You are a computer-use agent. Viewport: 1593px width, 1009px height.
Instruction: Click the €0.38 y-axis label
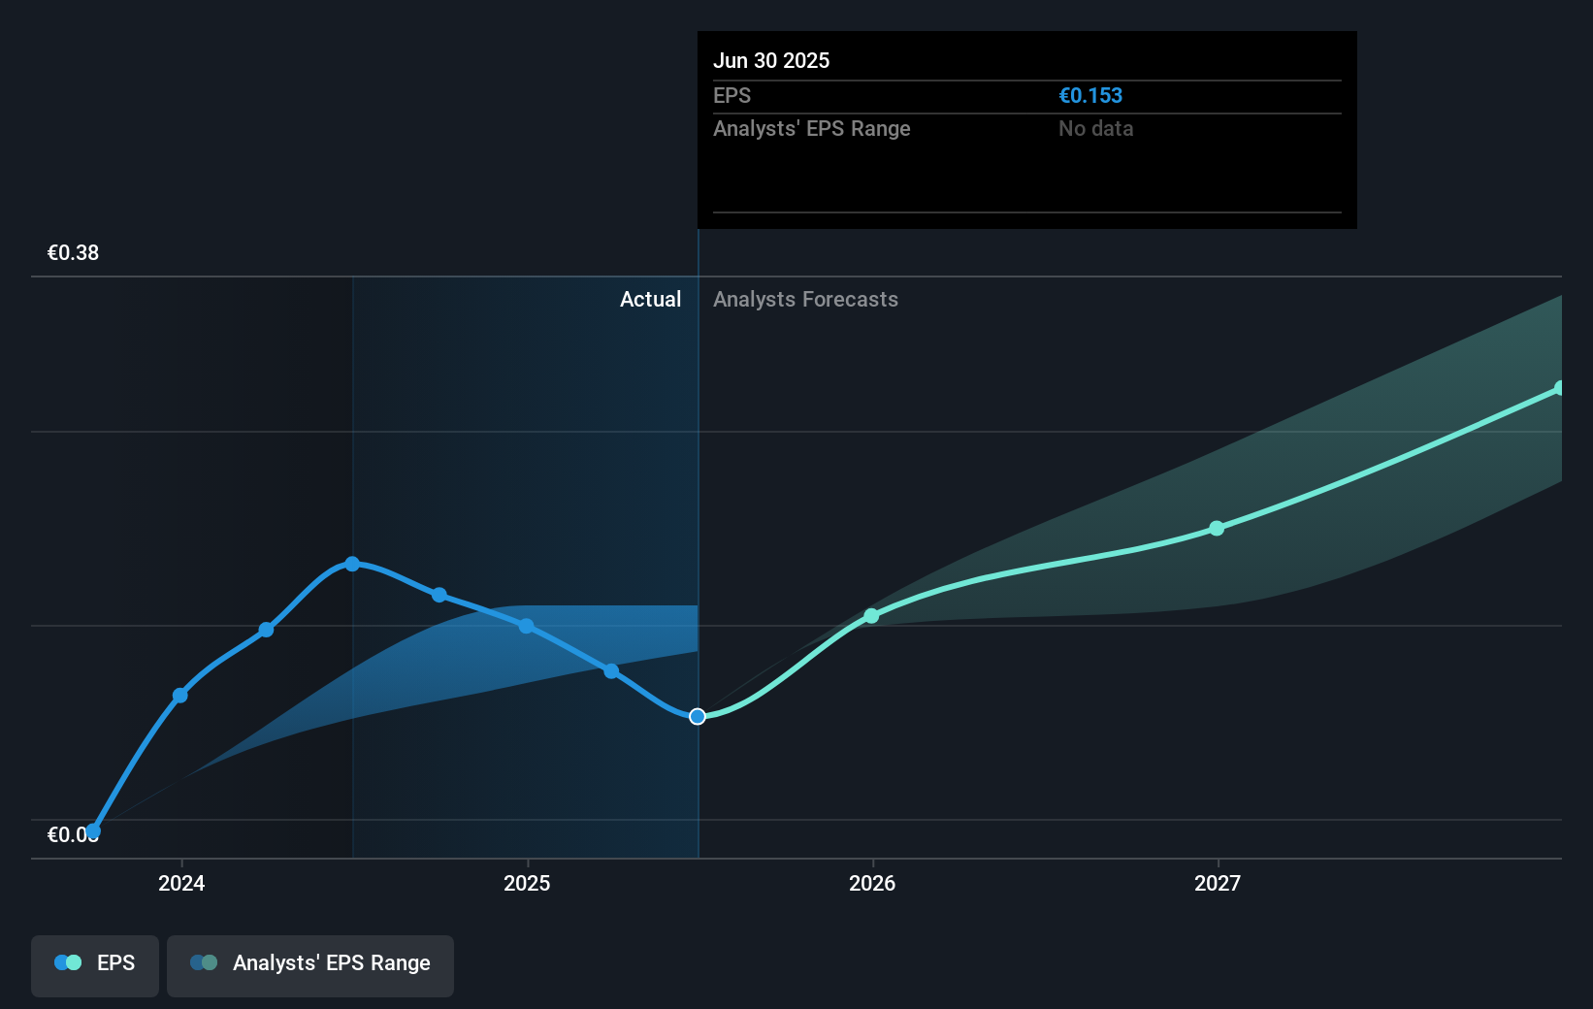(x=73, y=253)
